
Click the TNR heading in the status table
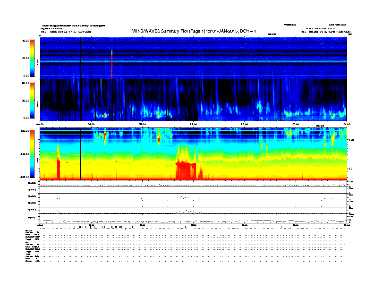point(27,254)
